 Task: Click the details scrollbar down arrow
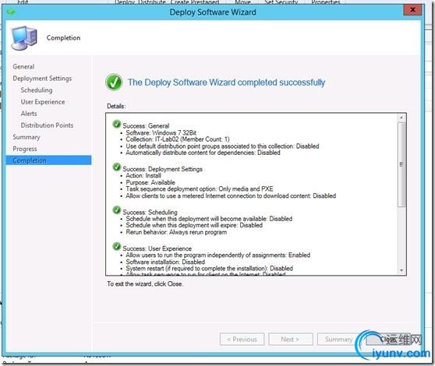point(401,270)
